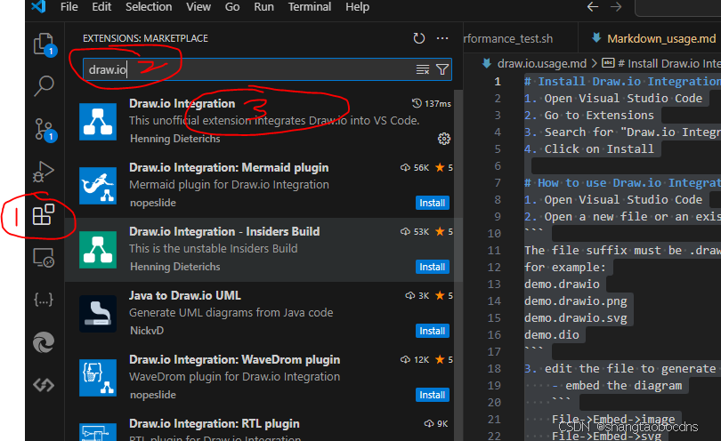The width and height of the screenshot is (721, 441).
Task: Click Henning Dieterichs publisher under Draw.io Integration
Action: tap(175, 139)
